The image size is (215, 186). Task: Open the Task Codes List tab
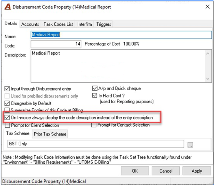click(x=58, y=24)
